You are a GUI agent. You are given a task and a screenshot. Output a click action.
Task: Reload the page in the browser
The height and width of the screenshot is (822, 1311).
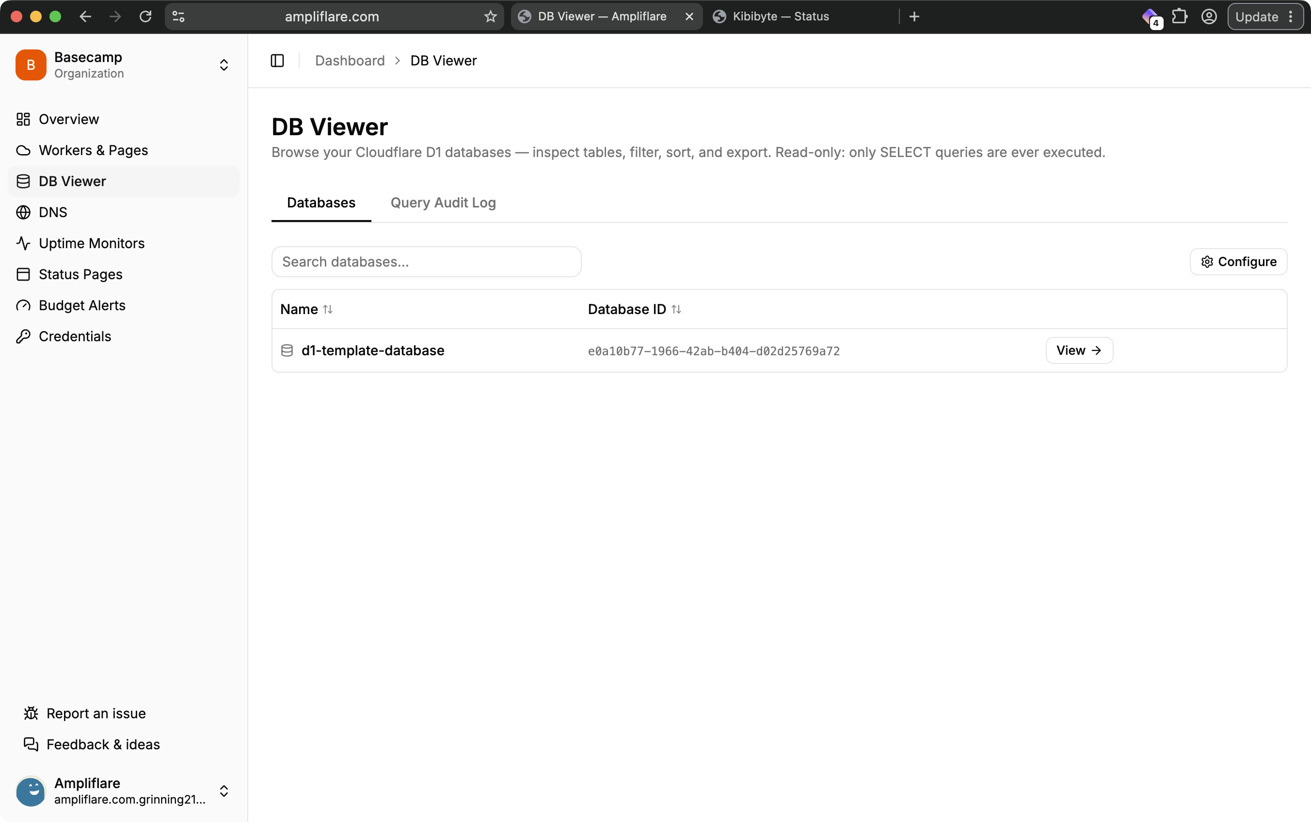[145, 16]
